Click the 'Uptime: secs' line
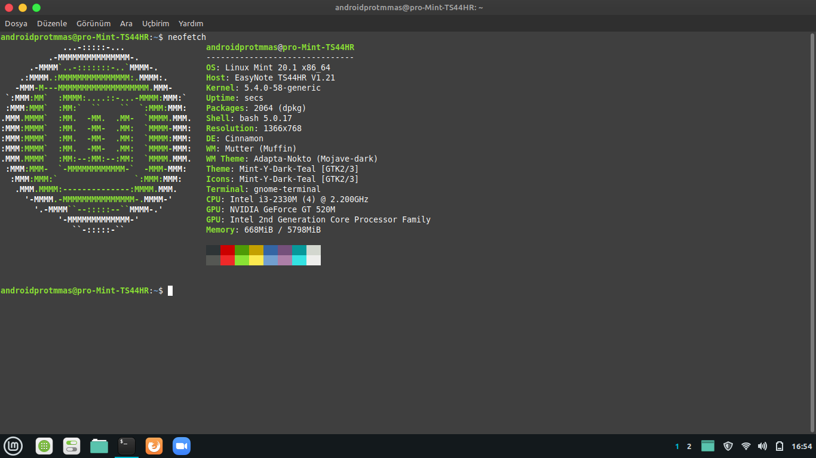The height and width of the screenshot is (458, 816). (235, 98)
